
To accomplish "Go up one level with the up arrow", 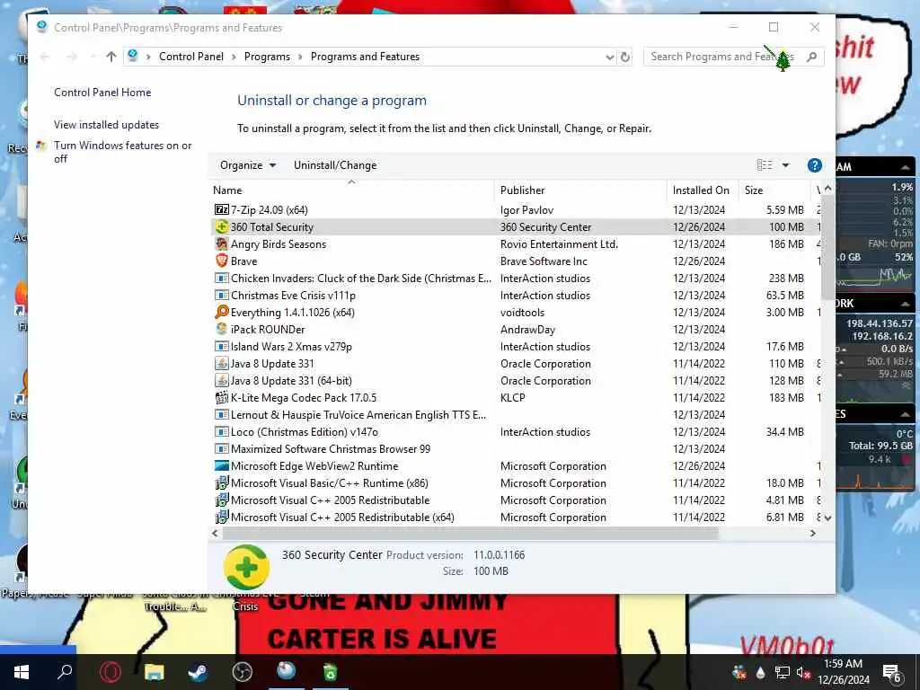I will (111, 57).
